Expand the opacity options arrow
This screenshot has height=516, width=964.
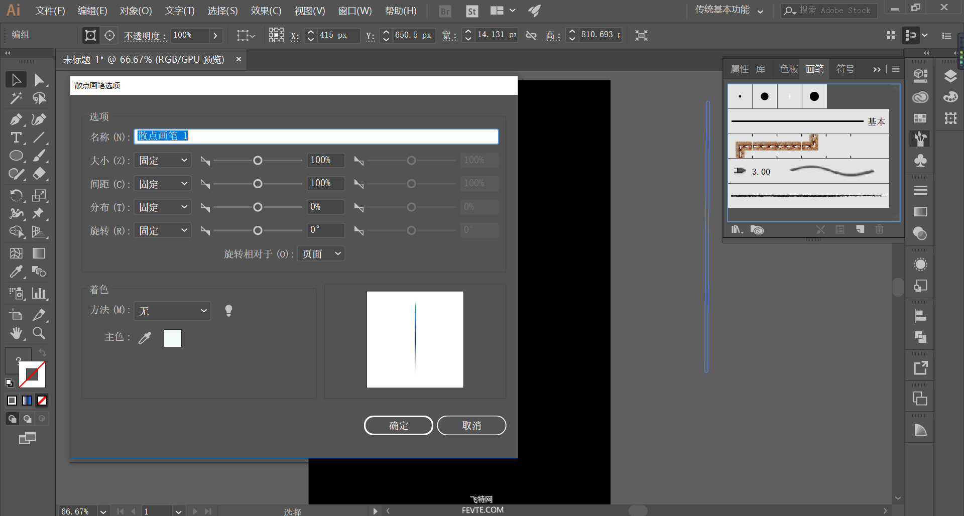[x=215, y=35]
